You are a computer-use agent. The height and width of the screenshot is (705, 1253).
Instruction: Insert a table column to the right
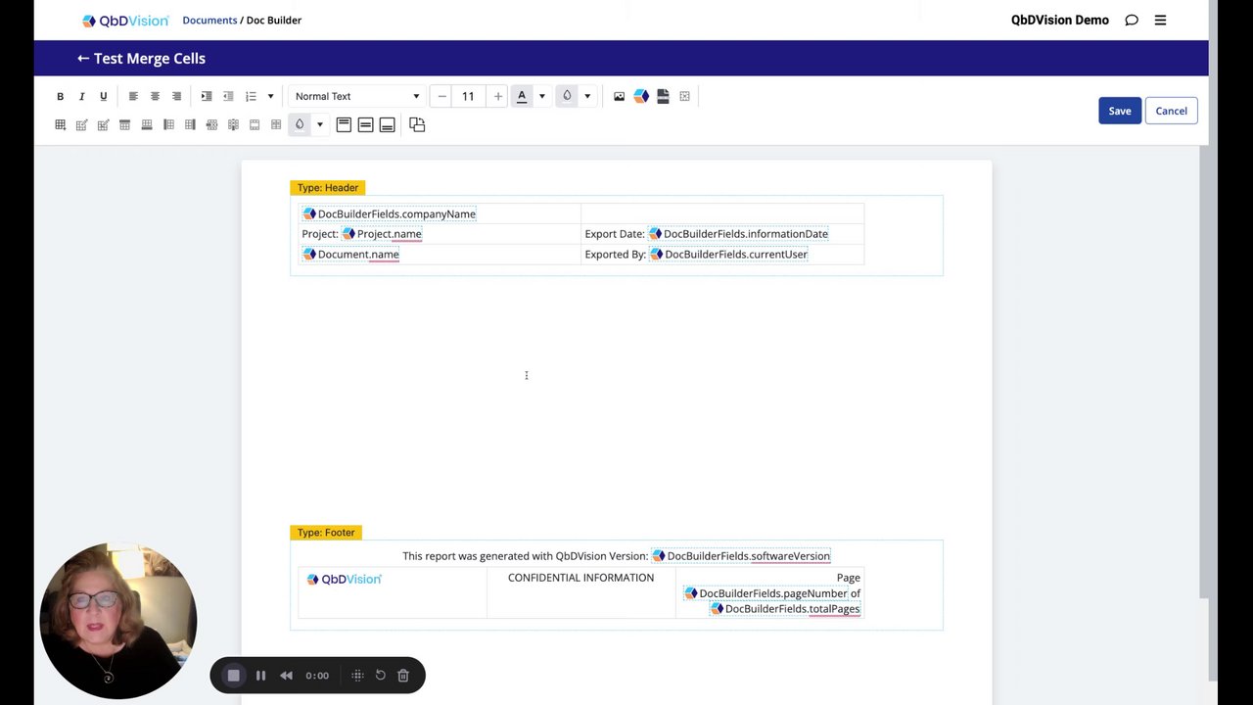tap(190, 124)
